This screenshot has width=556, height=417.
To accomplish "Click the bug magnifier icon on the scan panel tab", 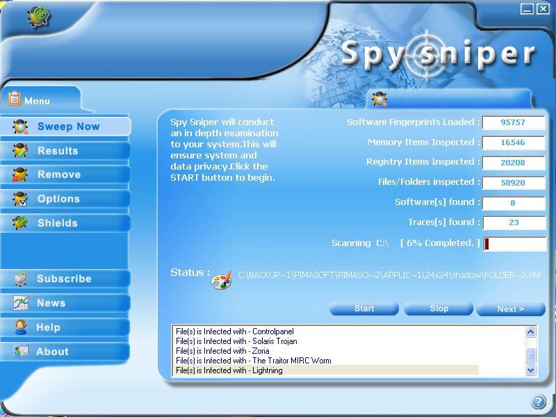I will (379, 99).
